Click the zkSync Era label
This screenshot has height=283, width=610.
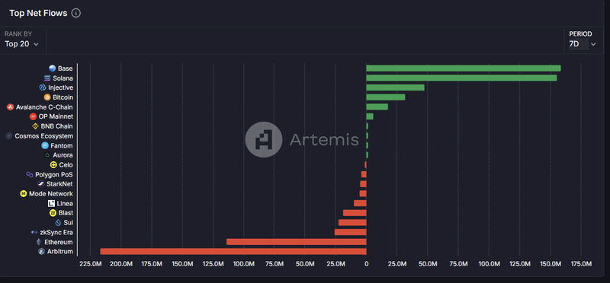pos(56,233)
